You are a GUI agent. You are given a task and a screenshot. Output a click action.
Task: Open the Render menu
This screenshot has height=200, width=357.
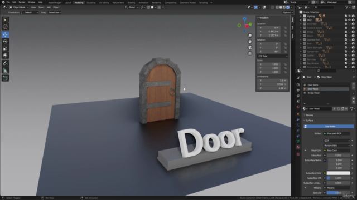pyautogui.click(x=22, y=2)
